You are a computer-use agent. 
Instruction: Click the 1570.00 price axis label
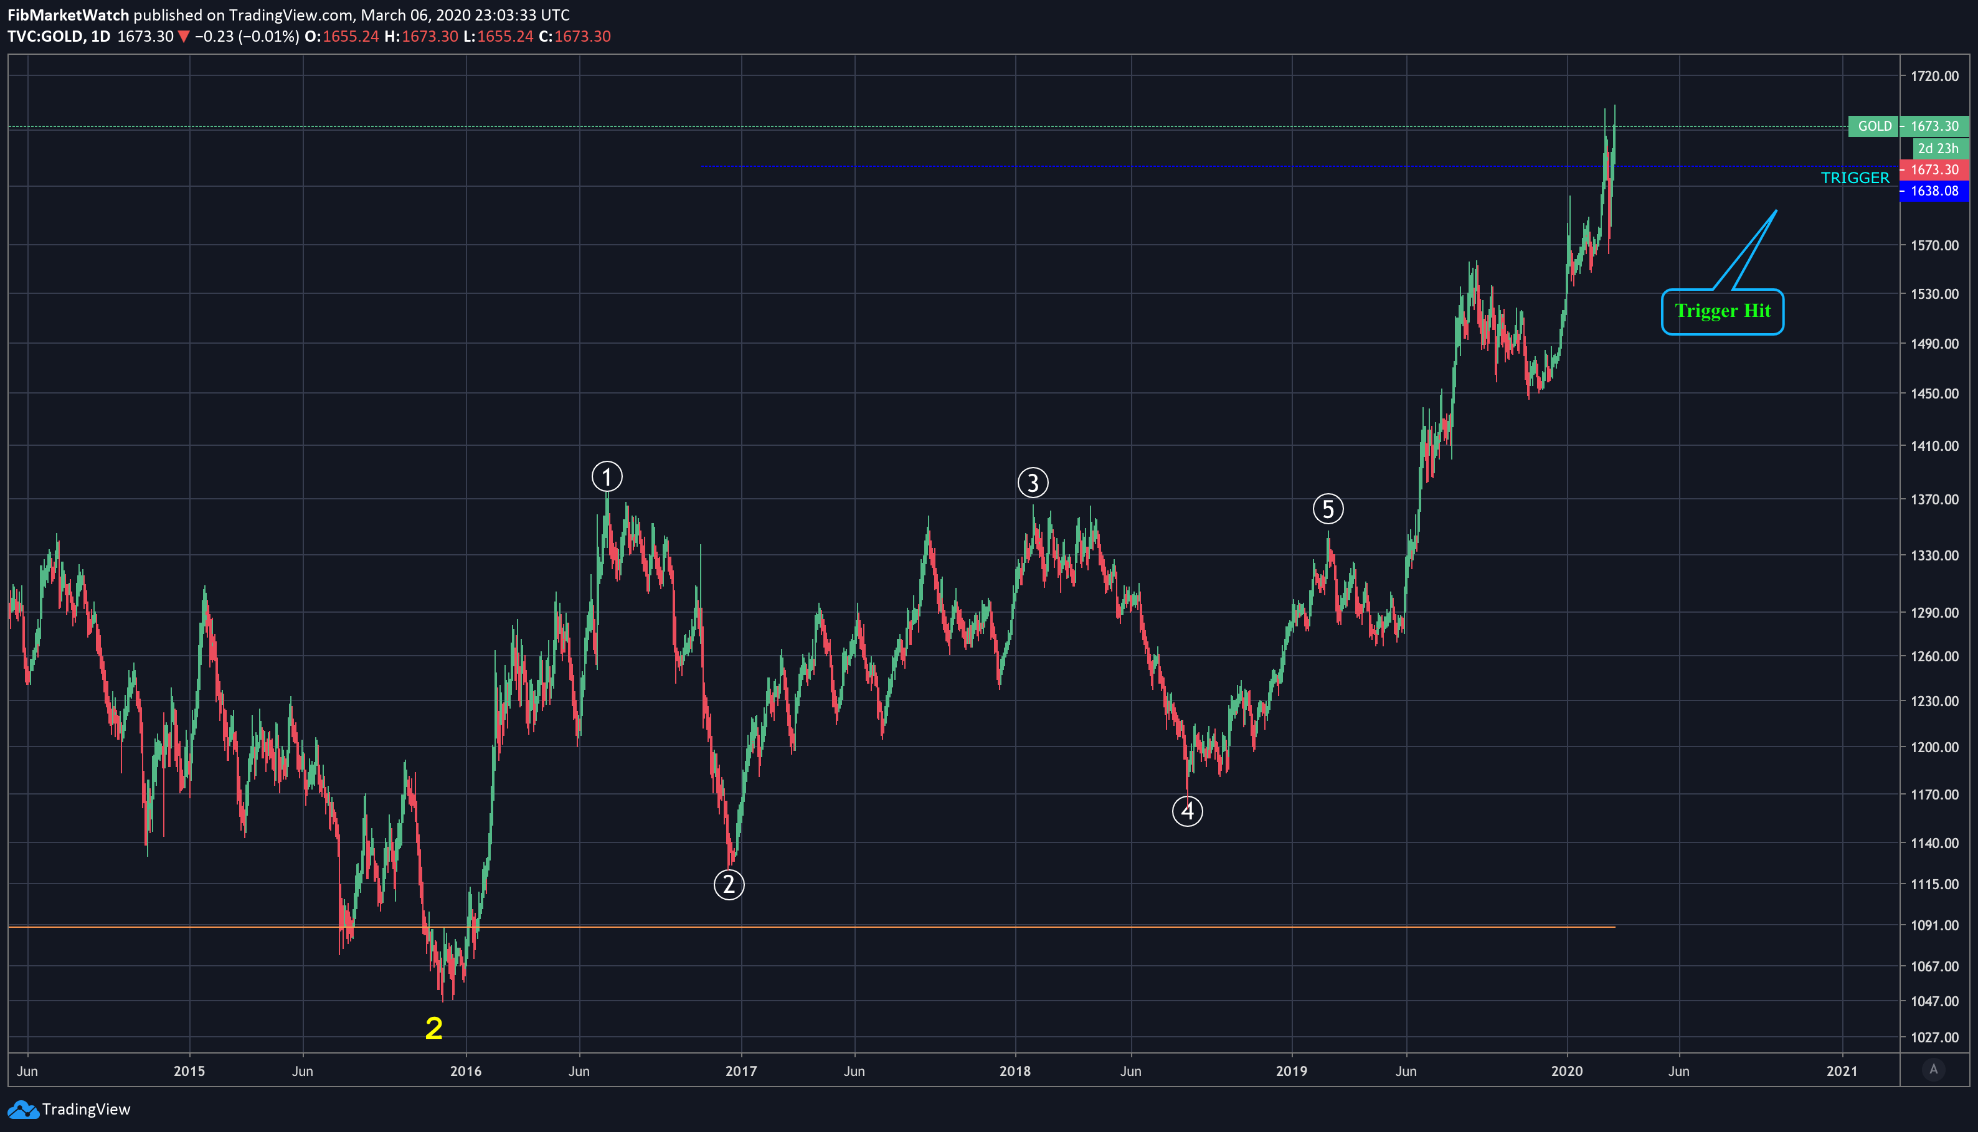(x=1934, y=246)
